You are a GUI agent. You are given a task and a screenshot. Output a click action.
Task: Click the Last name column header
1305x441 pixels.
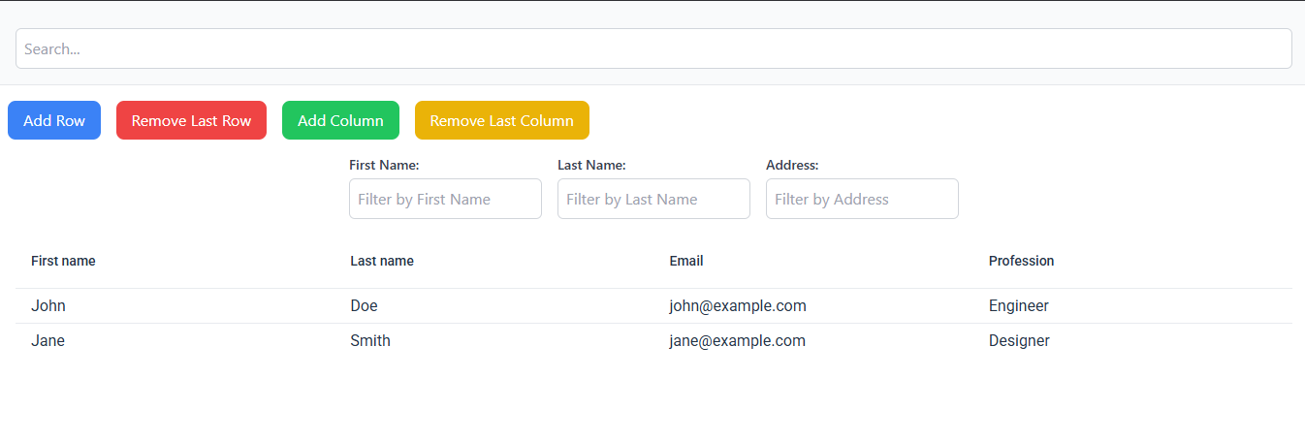pos(382,261)
